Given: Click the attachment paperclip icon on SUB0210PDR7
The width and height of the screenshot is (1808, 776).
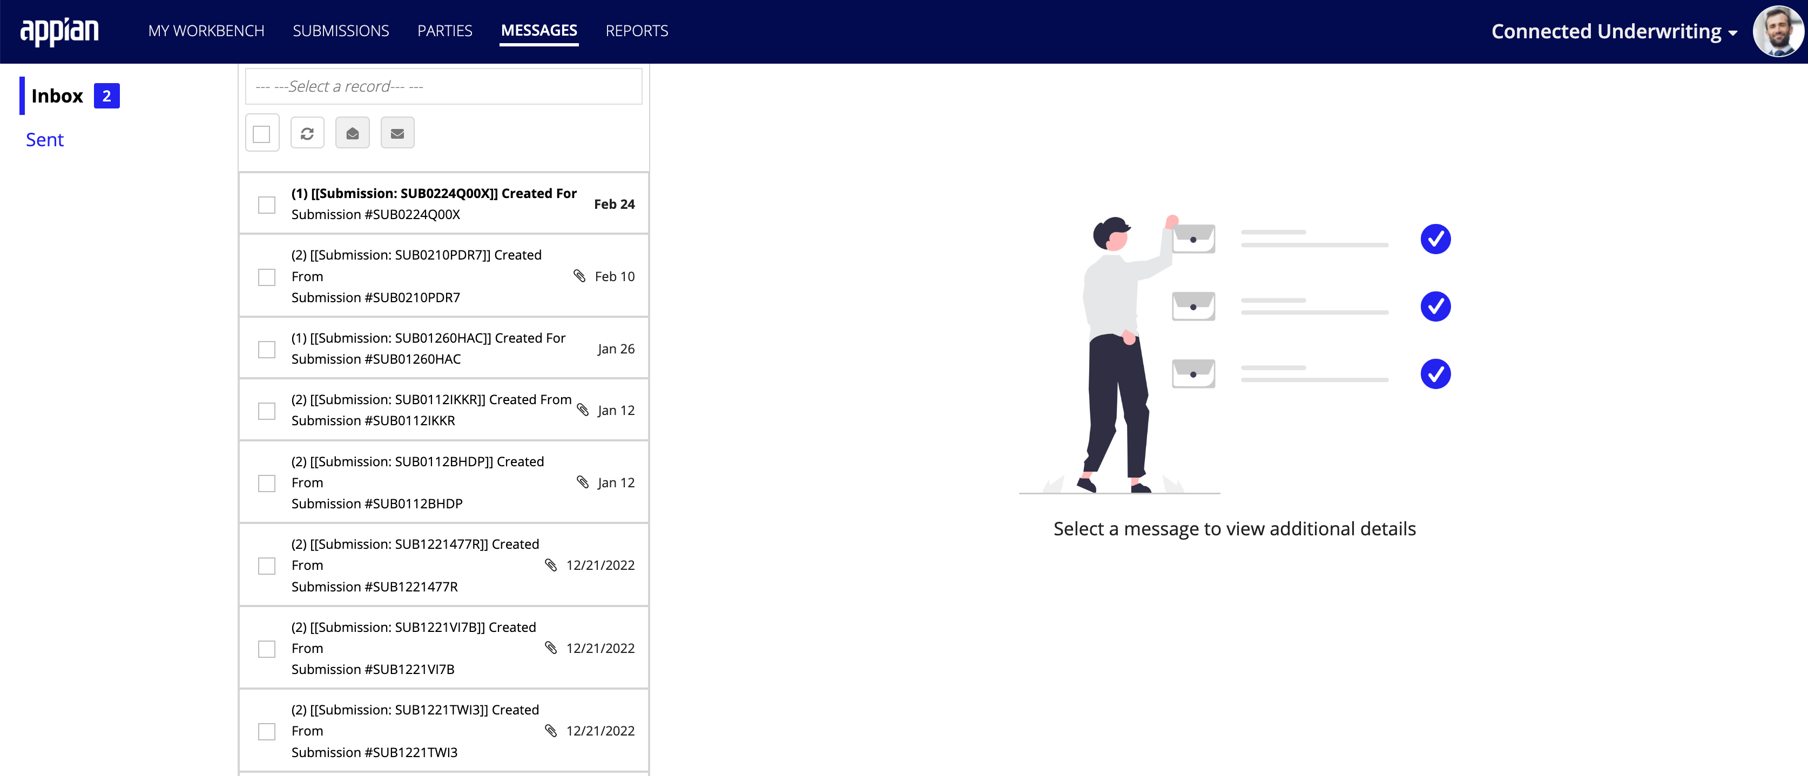Looking at the screenshot, I should (x=579, y=276).
